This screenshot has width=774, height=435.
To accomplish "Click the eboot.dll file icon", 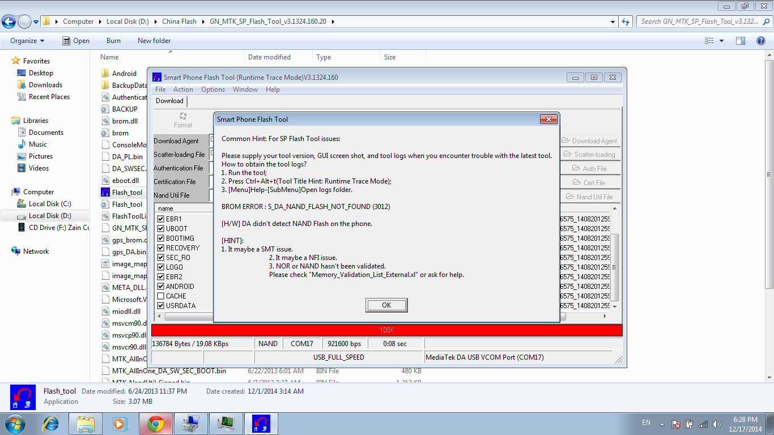I will [105, 181].
